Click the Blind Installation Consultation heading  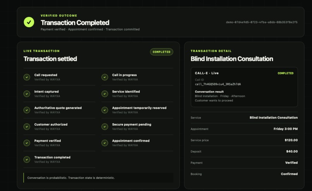232,59
